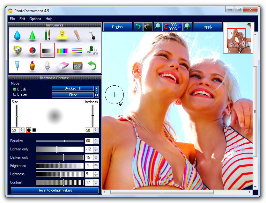
Task: Click the Original button
Action: pyautogui.click(x=118, y=27)
